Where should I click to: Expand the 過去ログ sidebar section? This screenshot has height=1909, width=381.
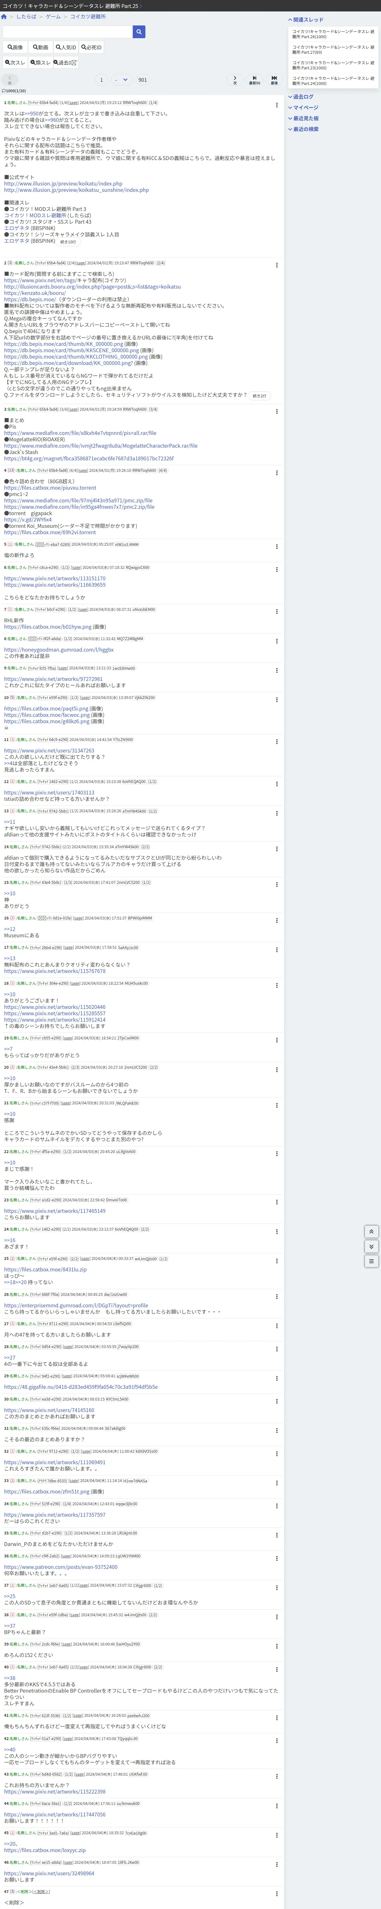301,97
